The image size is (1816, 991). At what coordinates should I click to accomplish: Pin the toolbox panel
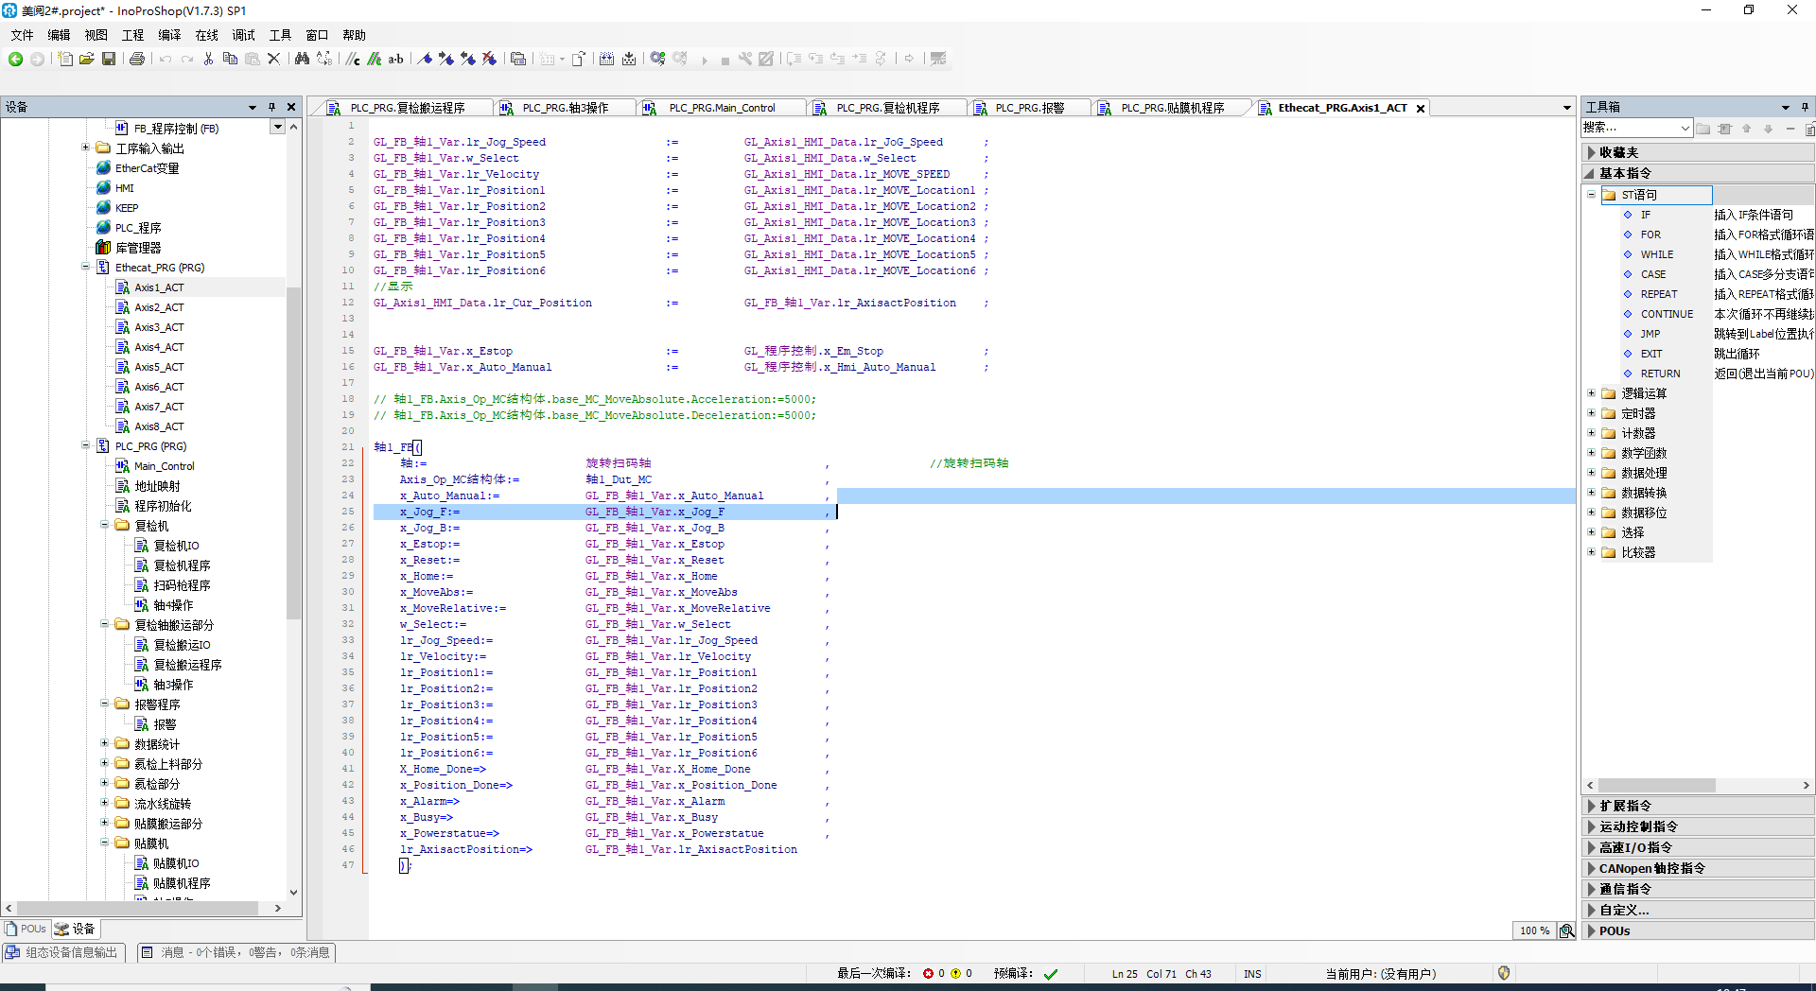tap(1805, 107)
